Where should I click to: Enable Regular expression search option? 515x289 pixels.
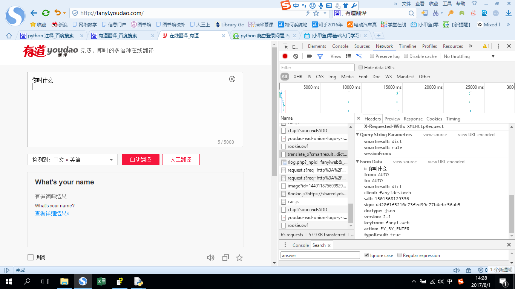400,255
